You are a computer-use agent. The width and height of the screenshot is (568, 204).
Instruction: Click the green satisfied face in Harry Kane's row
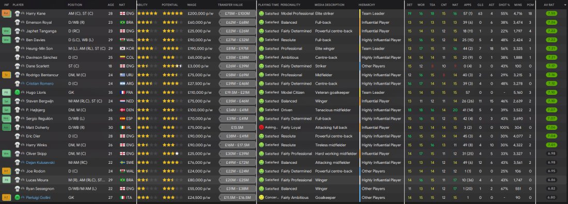(262, 13)
